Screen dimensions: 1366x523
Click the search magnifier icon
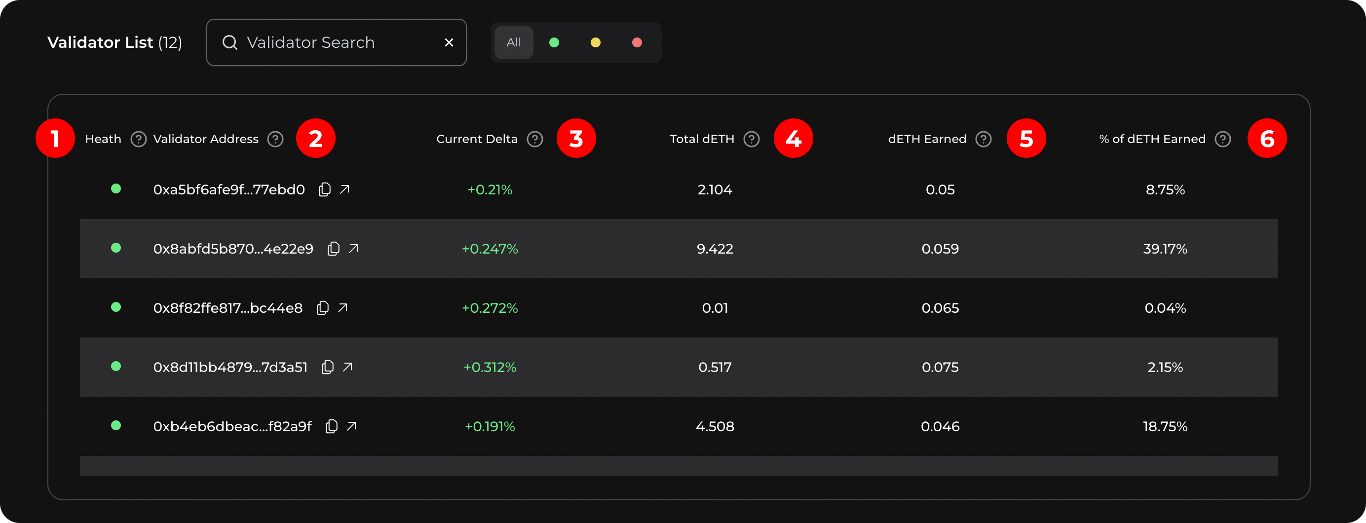pyautogui.click(x=229, y=42)
